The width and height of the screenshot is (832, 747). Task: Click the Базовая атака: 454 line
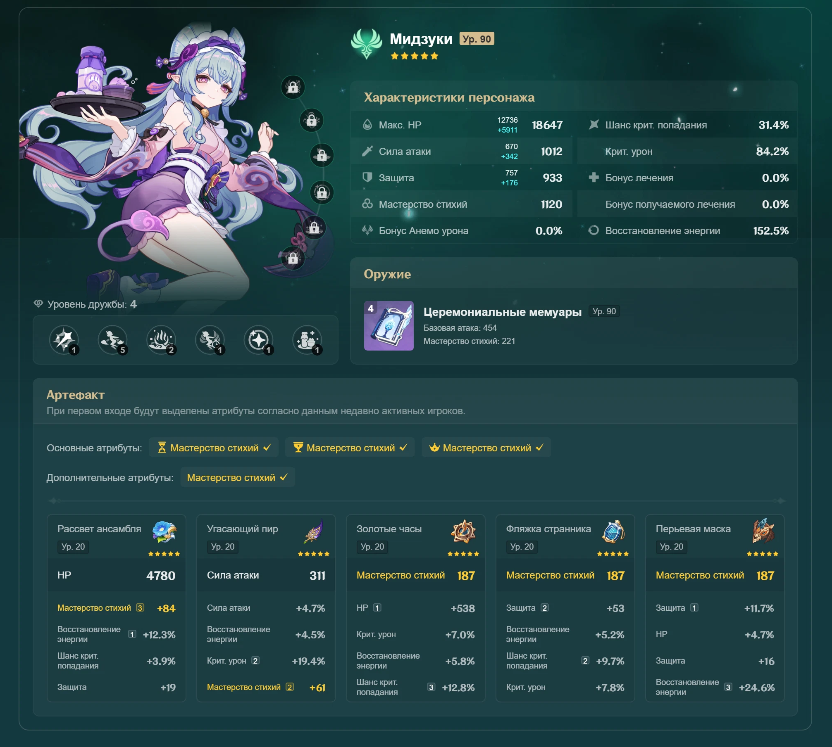tap(460, 328)
